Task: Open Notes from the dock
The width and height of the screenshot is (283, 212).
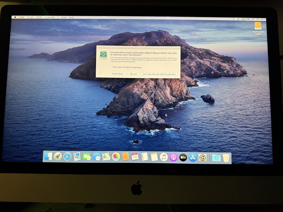Action: (x=154, y=157)
